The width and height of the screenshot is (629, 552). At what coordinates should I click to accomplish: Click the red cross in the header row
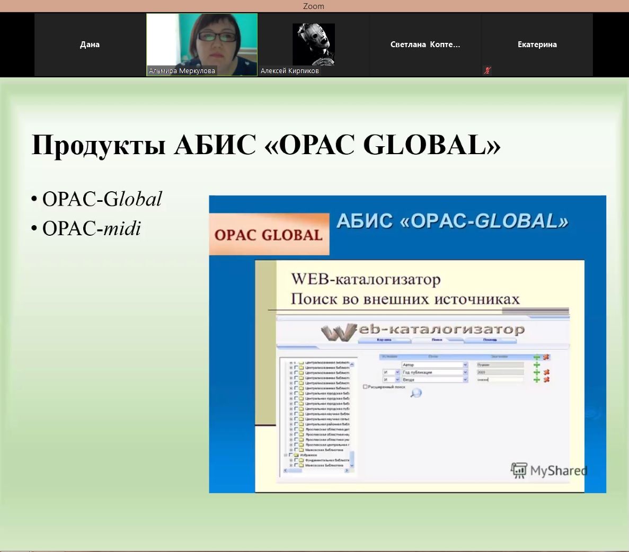[x=546, y=357]
